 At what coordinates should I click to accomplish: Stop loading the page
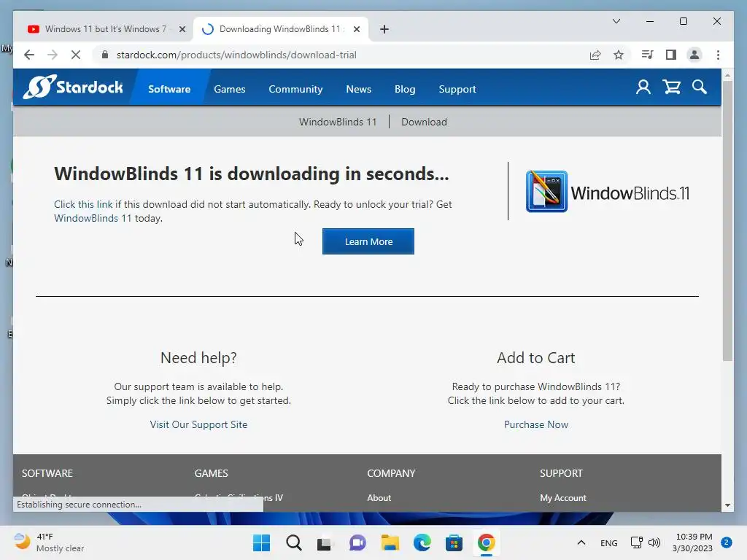76,55
